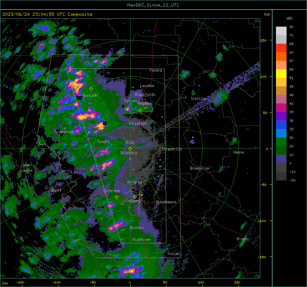Image resolution: width=307 pixels, height=287 pixels.
Task: Click the Brooks label
Action: [x=243, y=239]
